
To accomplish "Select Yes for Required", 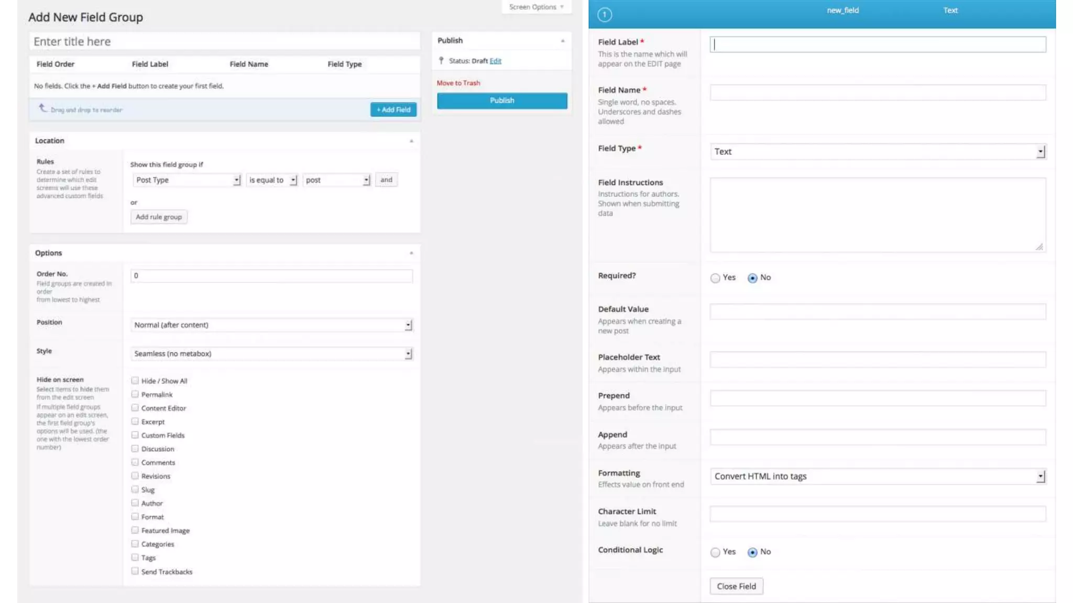I will coord(715,278).
